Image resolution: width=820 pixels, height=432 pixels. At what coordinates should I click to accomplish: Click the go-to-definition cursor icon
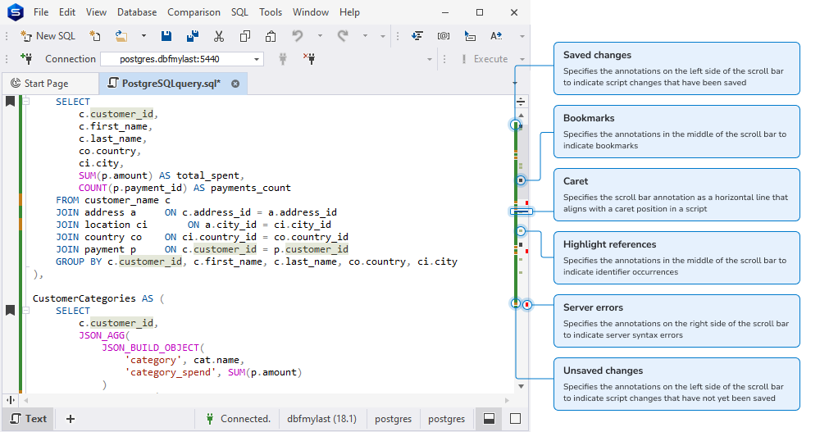tap(470, 35)
